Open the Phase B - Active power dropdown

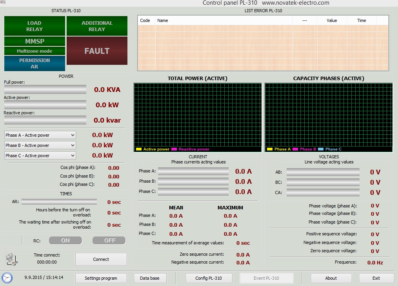pyautogui.click(x=40, y=145)
